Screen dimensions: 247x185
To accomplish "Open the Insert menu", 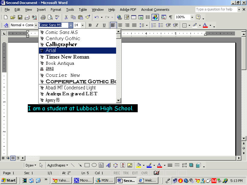I will tap(41, 10).
